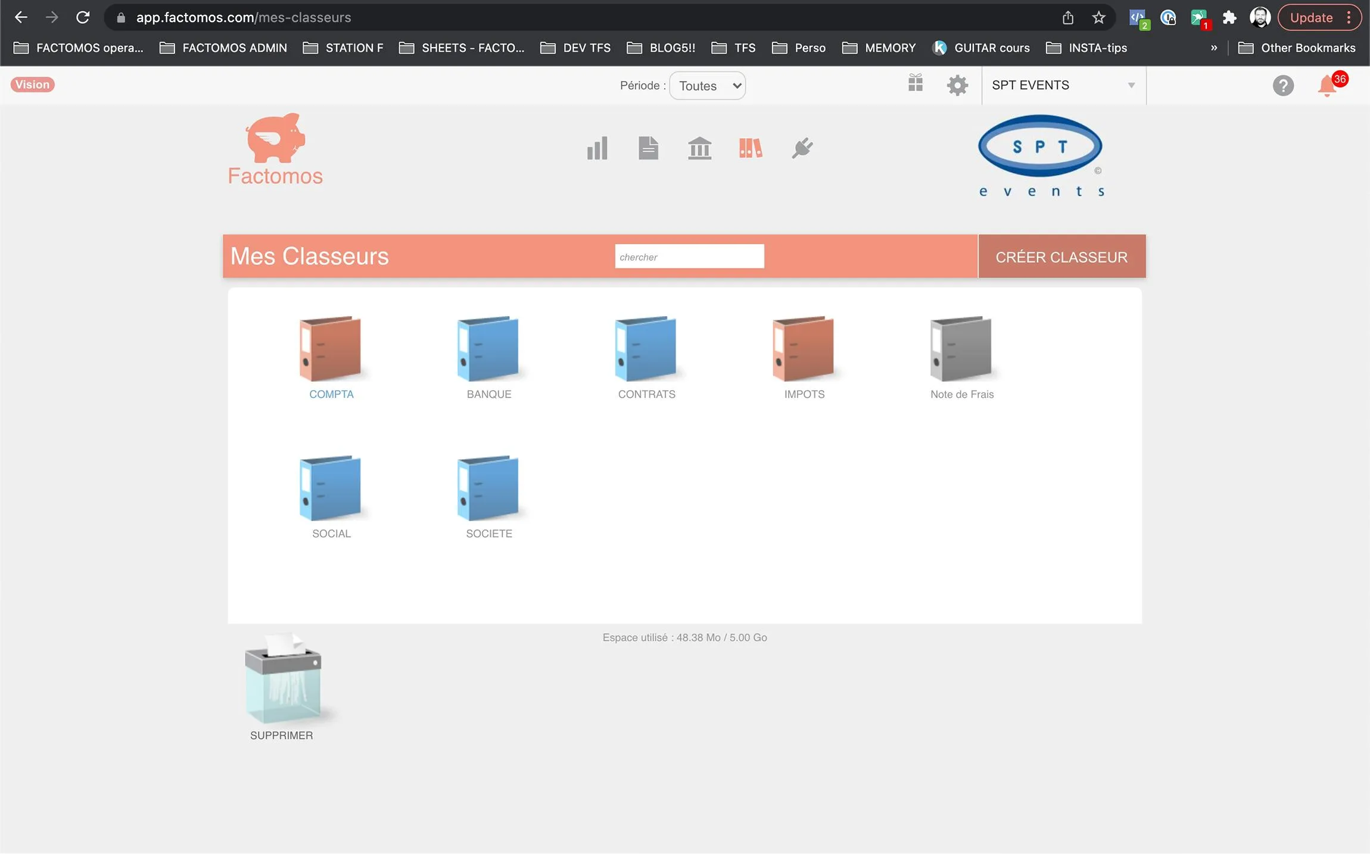Open the DEV TFS bookmark folder
1370x854 pixels.
[575, 48]
